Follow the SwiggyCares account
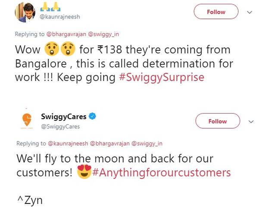Image resolution: width=275 pixels, height=209 pixels. click(217, 121)
